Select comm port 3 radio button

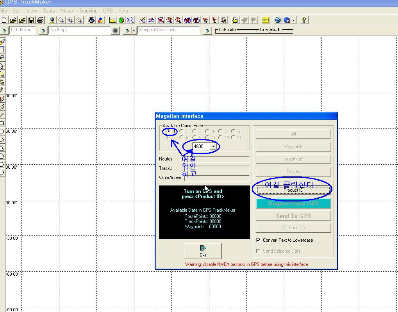click(195, 131)
